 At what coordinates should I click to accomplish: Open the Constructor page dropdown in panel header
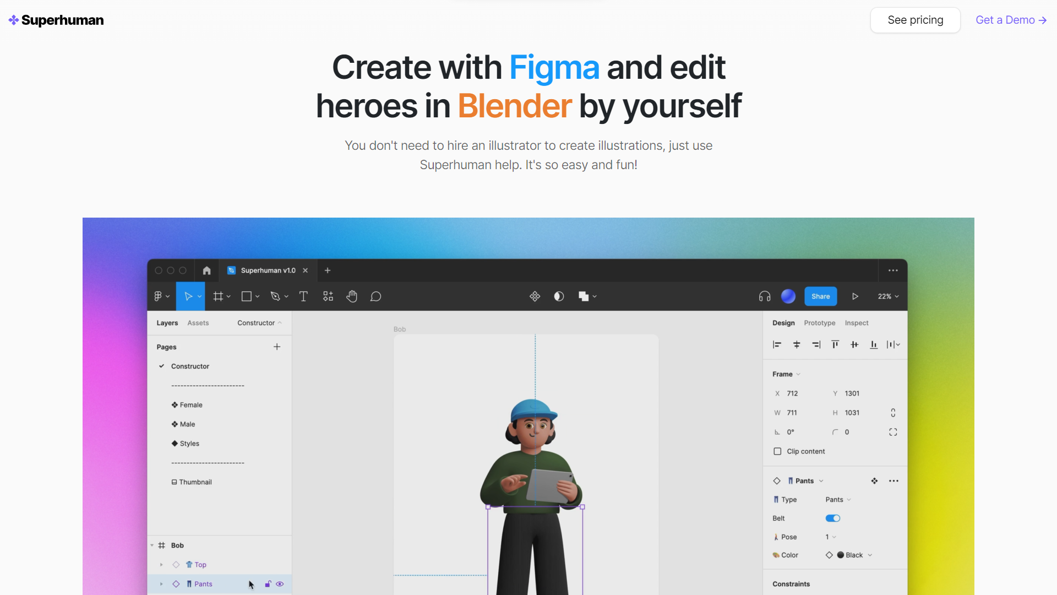click(259, 323)
